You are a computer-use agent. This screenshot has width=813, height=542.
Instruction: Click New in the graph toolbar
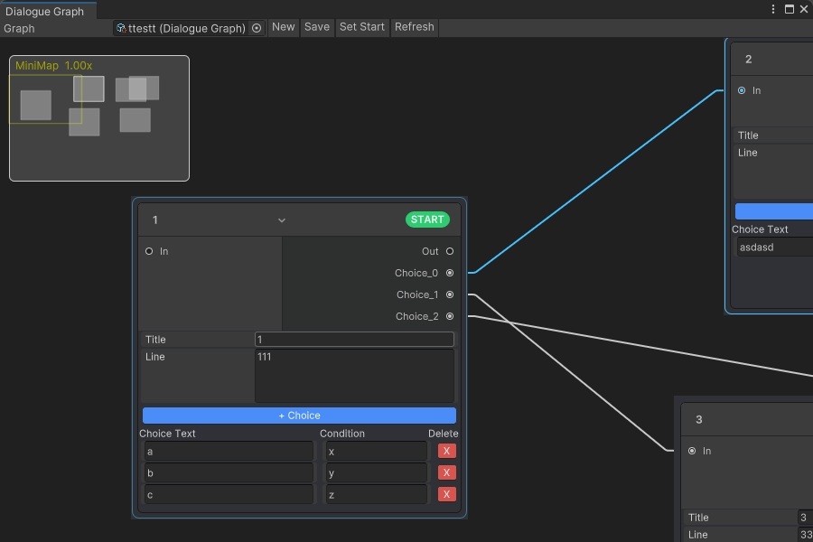coord(284,27)
